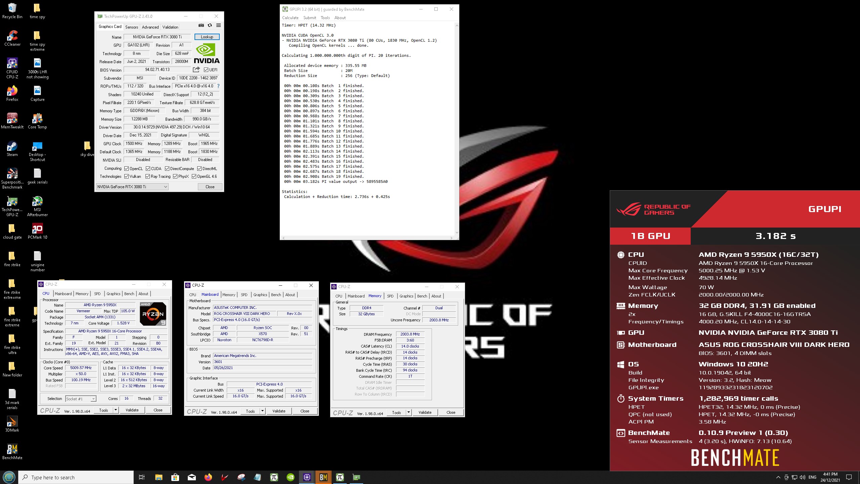Open MemTweakIt desktop icon
This screenshot has height=484, width=860.
click(x=12, y=121)
